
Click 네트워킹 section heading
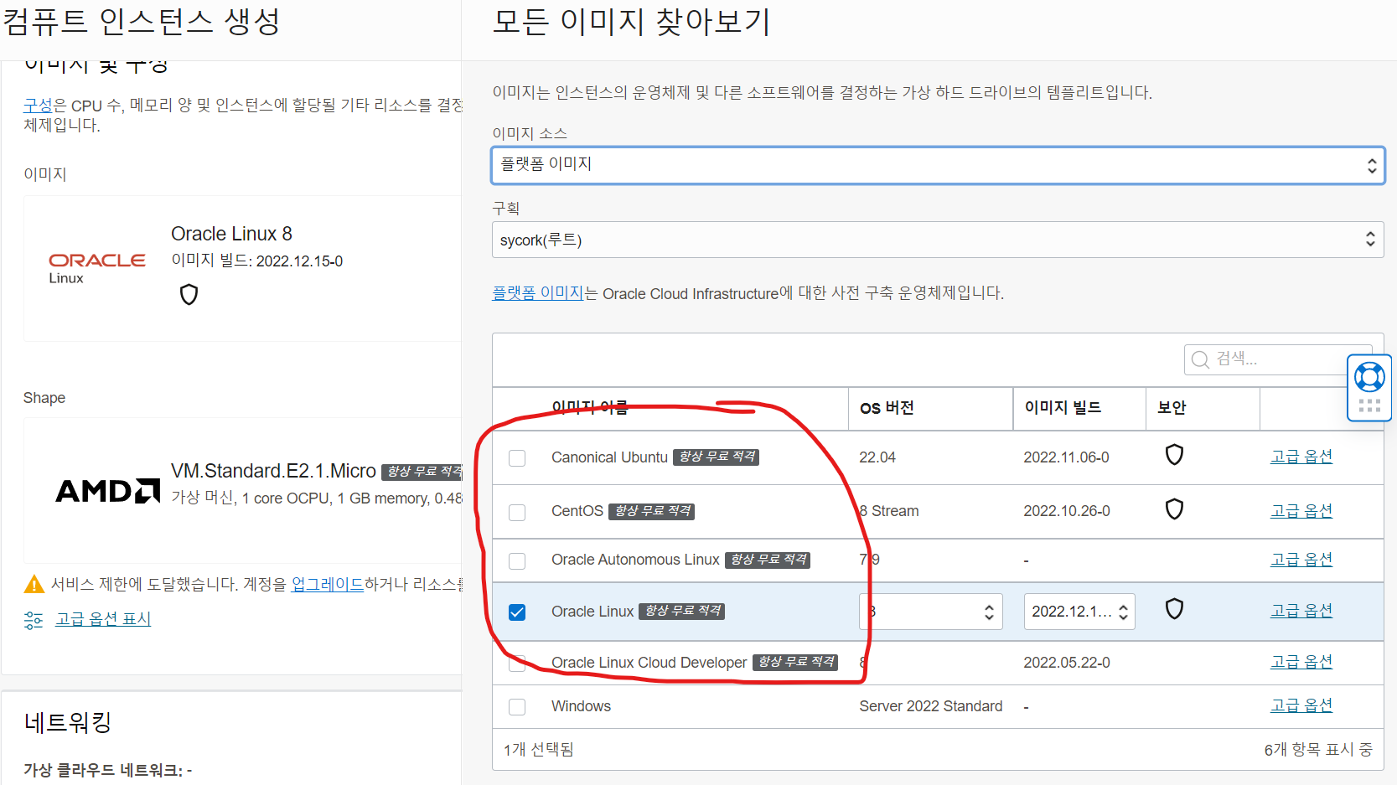68,722
